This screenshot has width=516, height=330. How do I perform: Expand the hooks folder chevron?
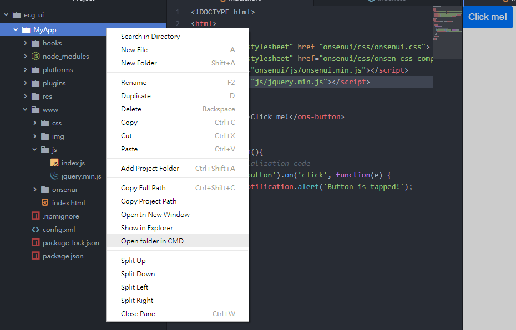[26, 43]
